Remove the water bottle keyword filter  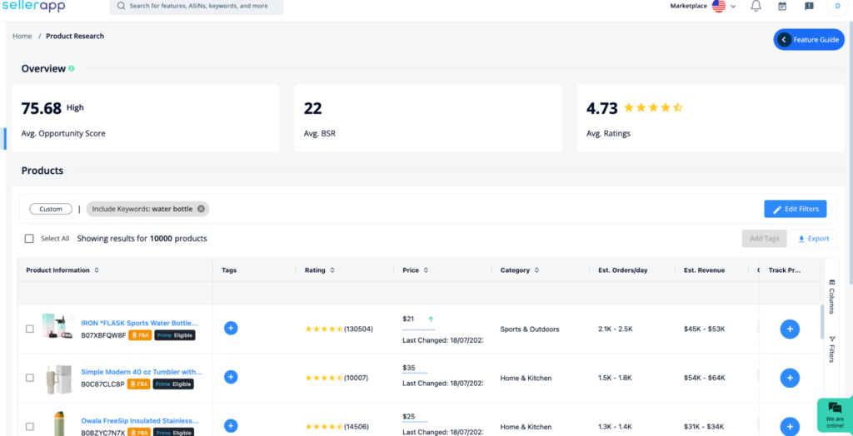point(201,209)
